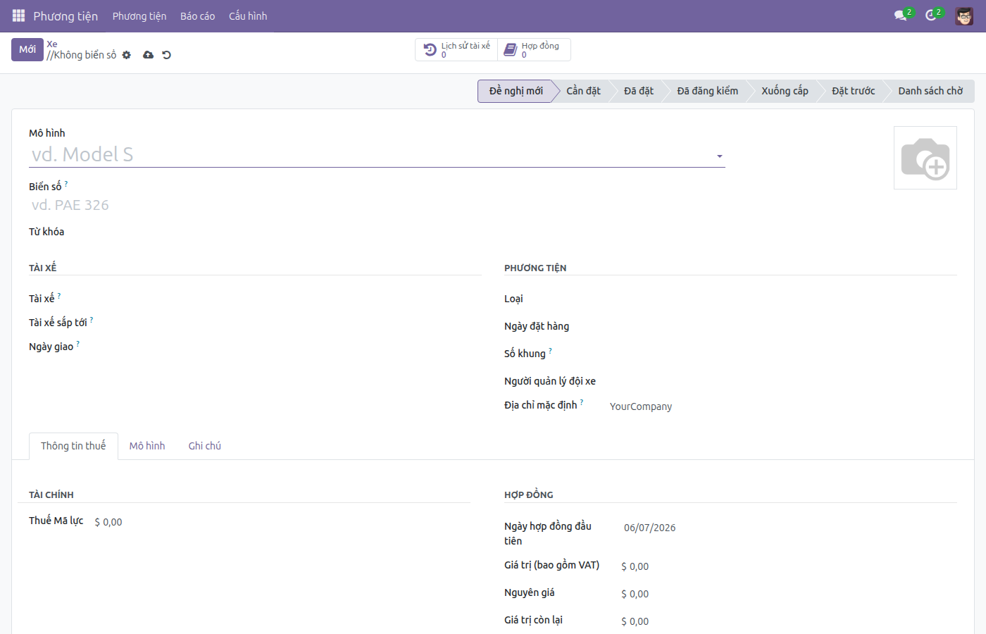Switch to the Mô hình tab
The height and width of the screenshot is (634, 986).
point(147,446)
